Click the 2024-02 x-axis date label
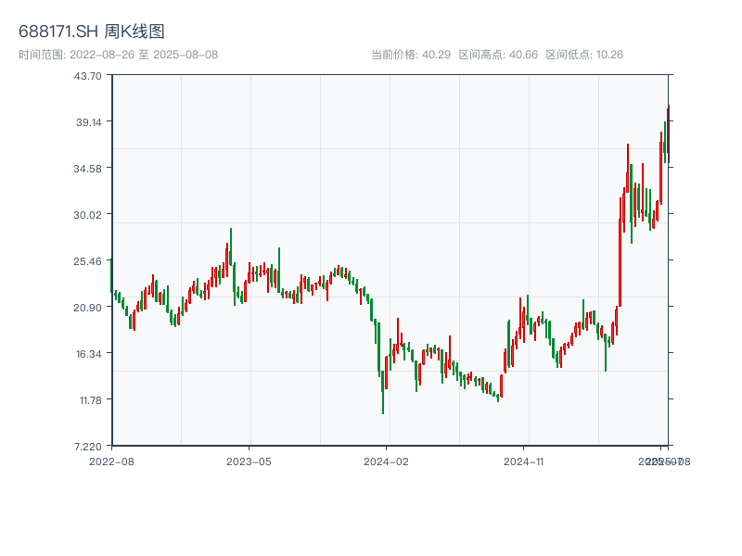The width and height of the screenshot is (742, 556). point(388,461)
